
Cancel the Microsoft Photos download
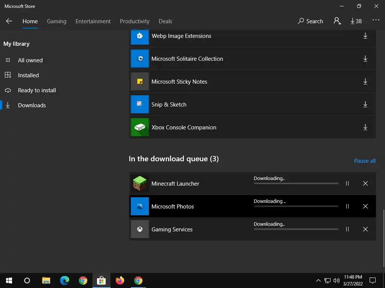click(365, 206)
